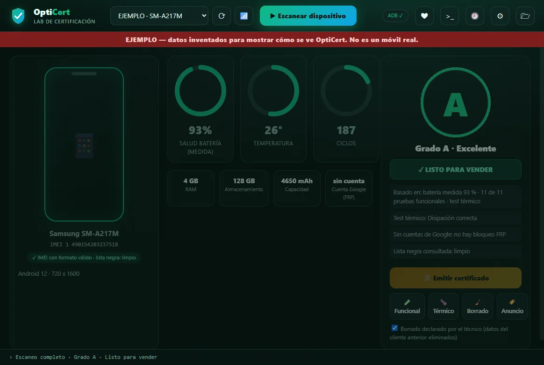
Task: Open the folder icon in toolbar
Action: click(525, 15)
